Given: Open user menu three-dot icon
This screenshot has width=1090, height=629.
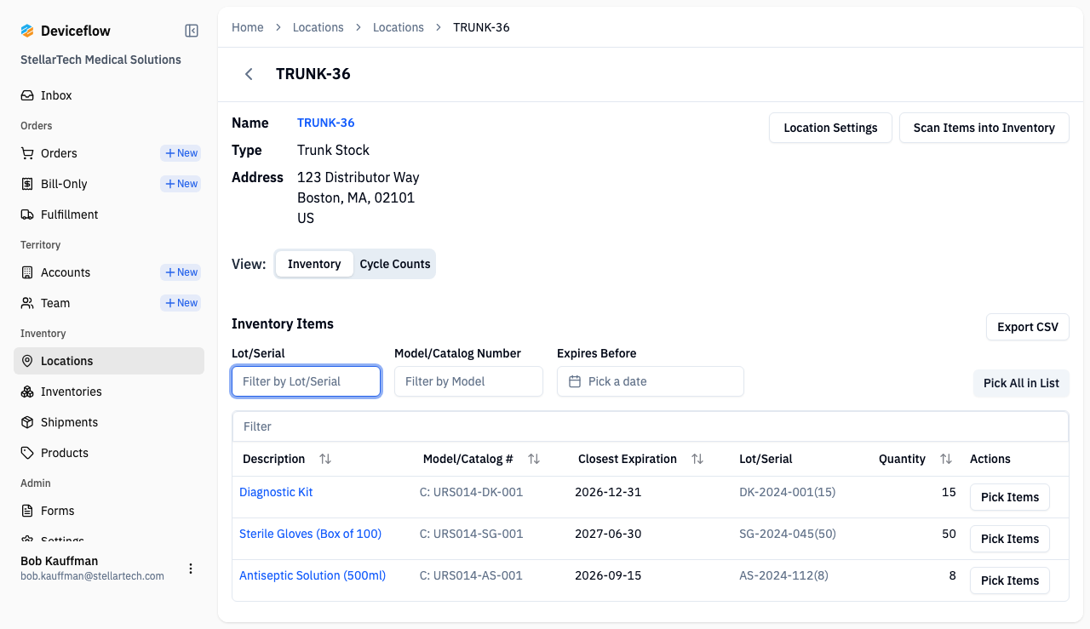Looking at the screenshot, I should pos(191,569).
